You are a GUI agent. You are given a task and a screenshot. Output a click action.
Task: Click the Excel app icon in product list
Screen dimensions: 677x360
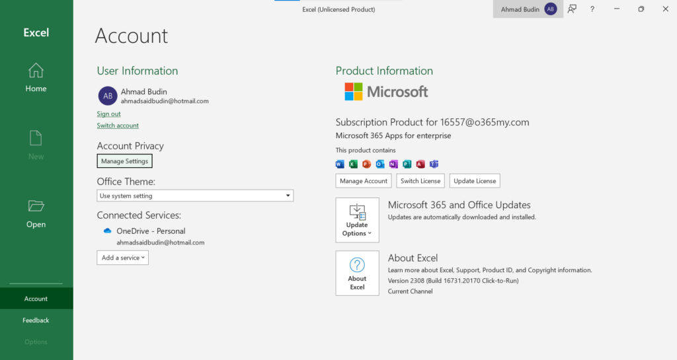point(353,164)
